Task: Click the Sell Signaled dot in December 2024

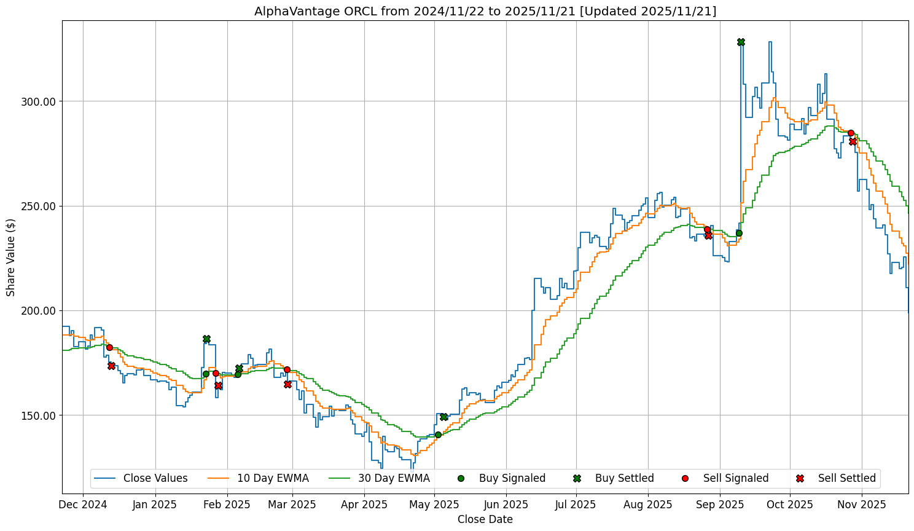Action: pyautogui.click(x=109, y=347)
